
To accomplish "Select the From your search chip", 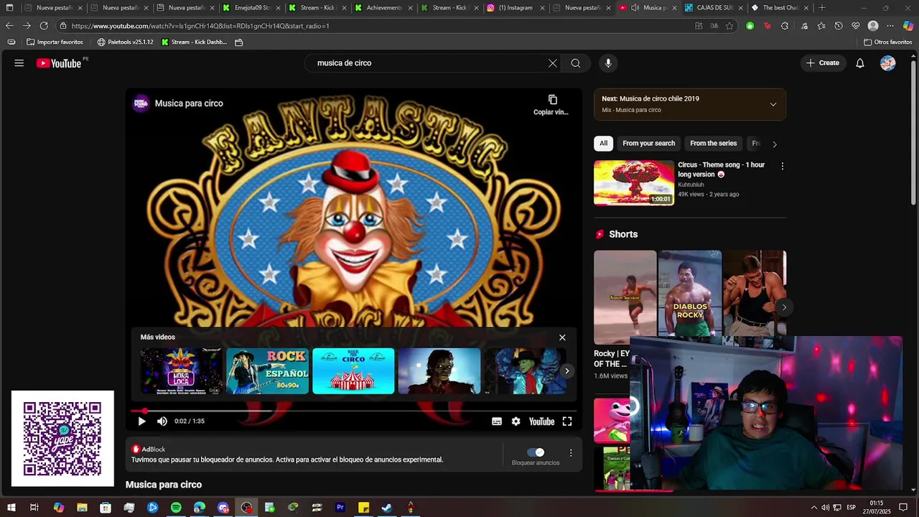I will coord(648,144).
